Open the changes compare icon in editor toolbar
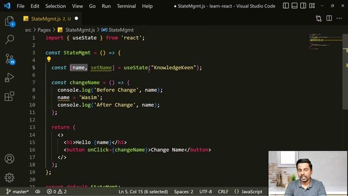 319,19
